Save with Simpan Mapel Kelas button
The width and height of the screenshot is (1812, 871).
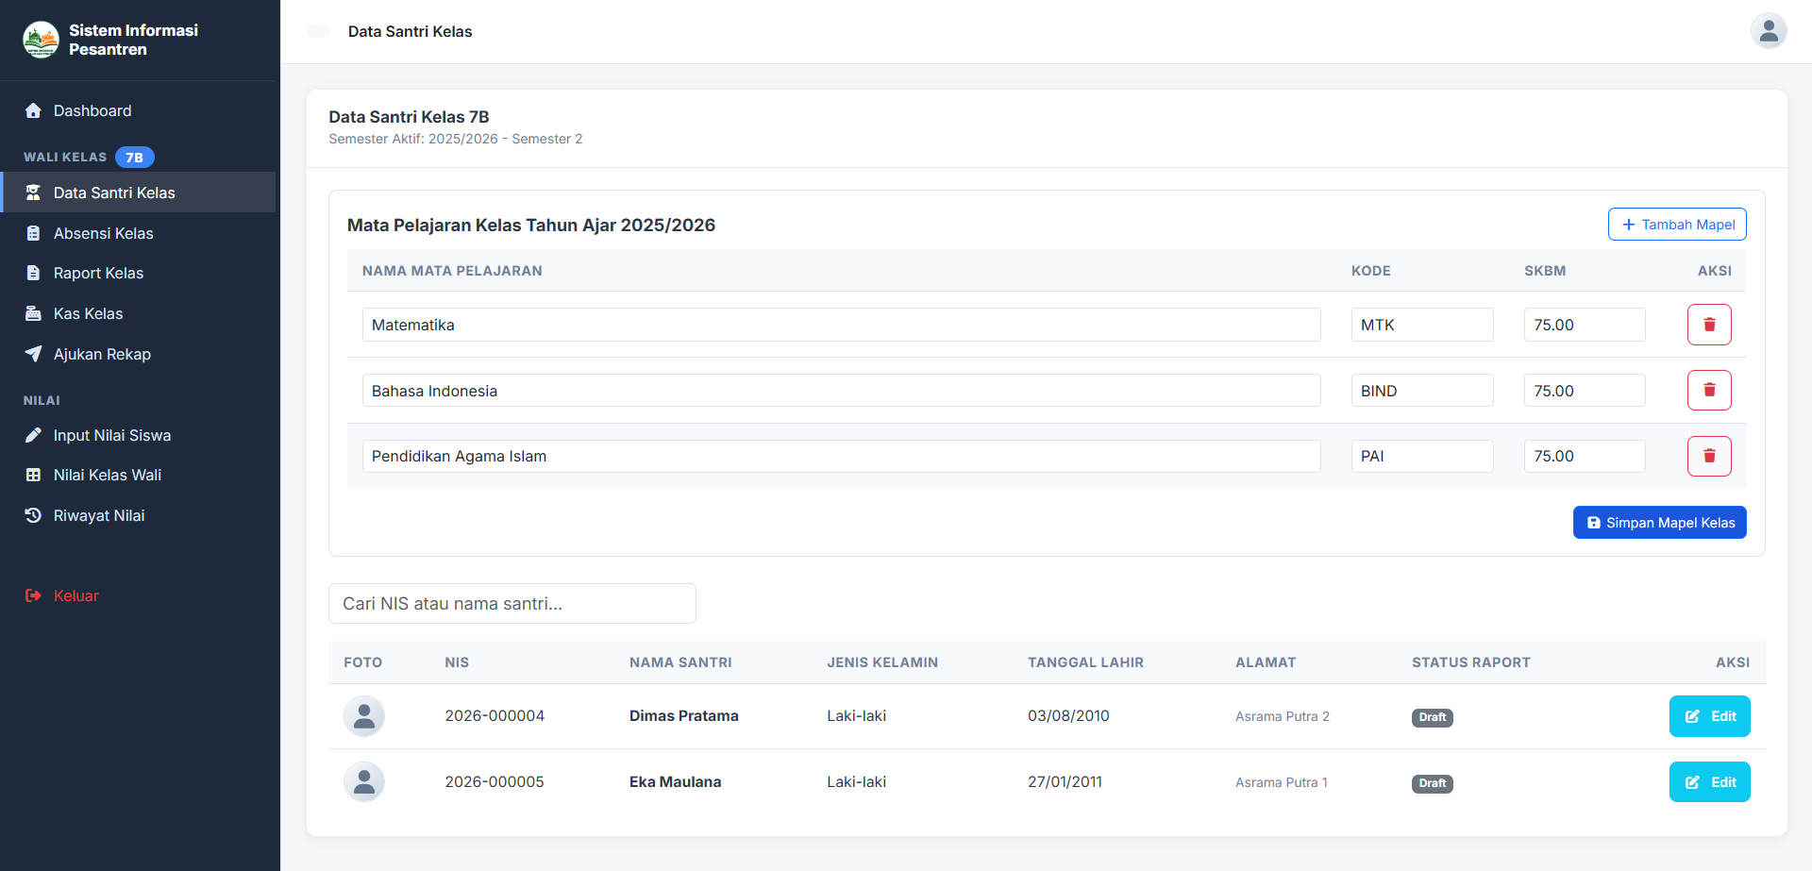pyautogui.click(x=1659, y=523)
